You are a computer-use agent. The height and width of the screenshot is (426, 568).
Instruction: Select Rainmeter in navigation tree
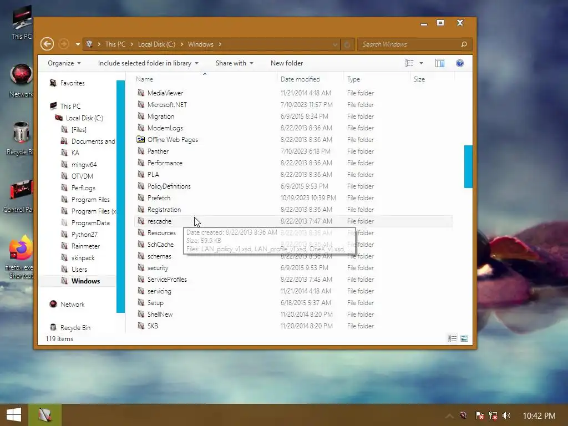pyautogui.click(x=85, y=246)
